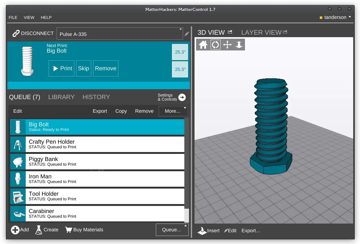Click the Iron Man thumbnail
360x244 pixels.
point(18,179)
